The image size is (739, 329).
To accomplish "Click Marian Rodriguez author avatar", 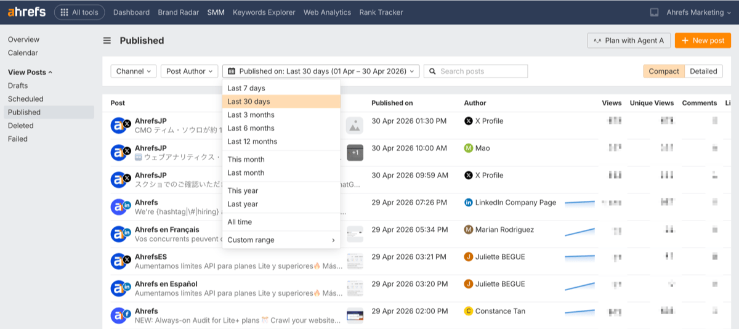I will point(469,230).
